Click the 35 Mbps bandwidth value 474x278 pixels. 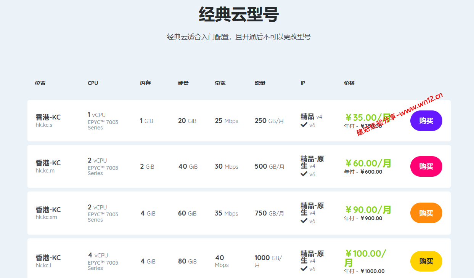pos(227,213)
